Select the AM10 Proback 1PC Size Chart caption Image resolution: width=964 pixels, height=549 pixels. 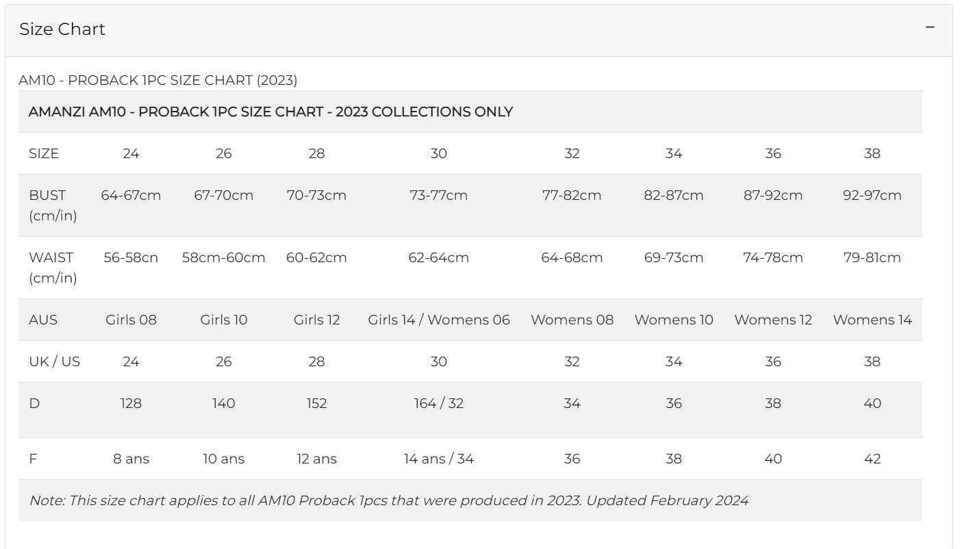pyautogui.click(x=157, y=80)
